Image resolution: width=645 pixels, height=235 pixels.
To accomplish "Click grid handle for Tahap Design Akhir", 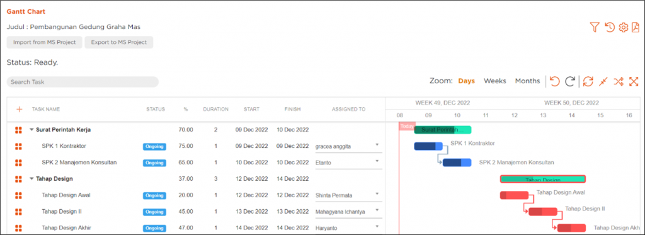I will 18,228.
